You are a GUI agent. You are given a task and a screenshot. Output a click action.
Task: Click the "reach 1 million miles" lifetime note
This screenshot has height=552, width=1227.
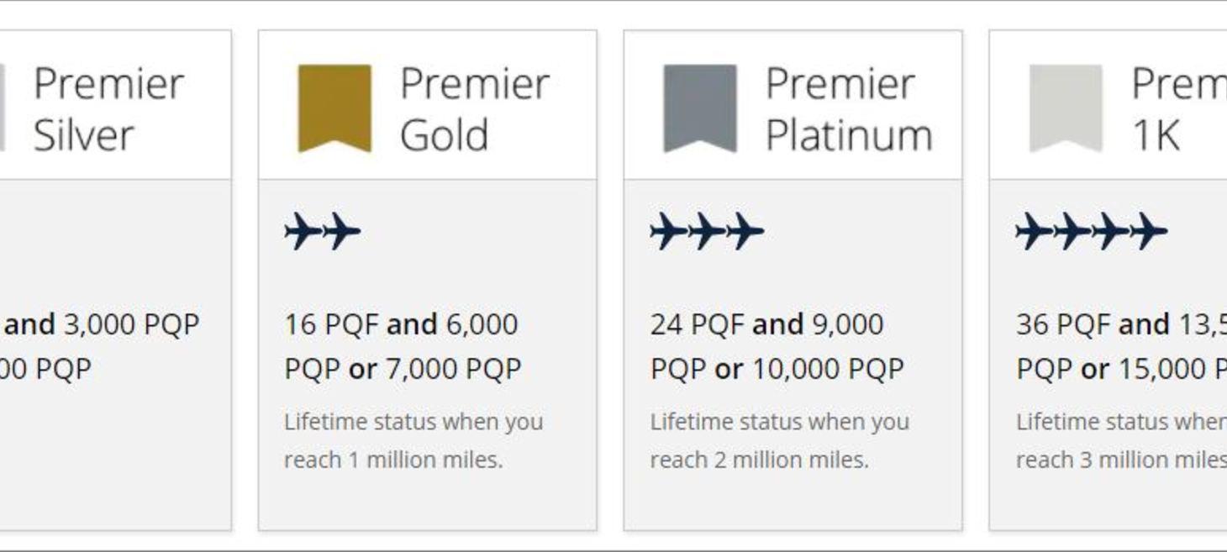click(392, 460)
